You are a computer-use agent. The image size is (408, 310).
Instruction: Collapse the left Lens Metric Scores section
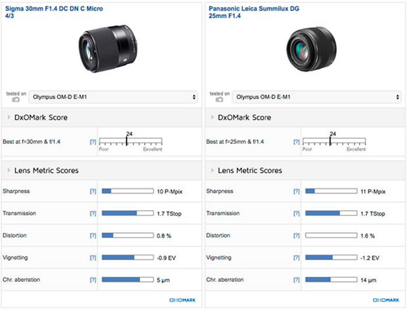point(9,171)
